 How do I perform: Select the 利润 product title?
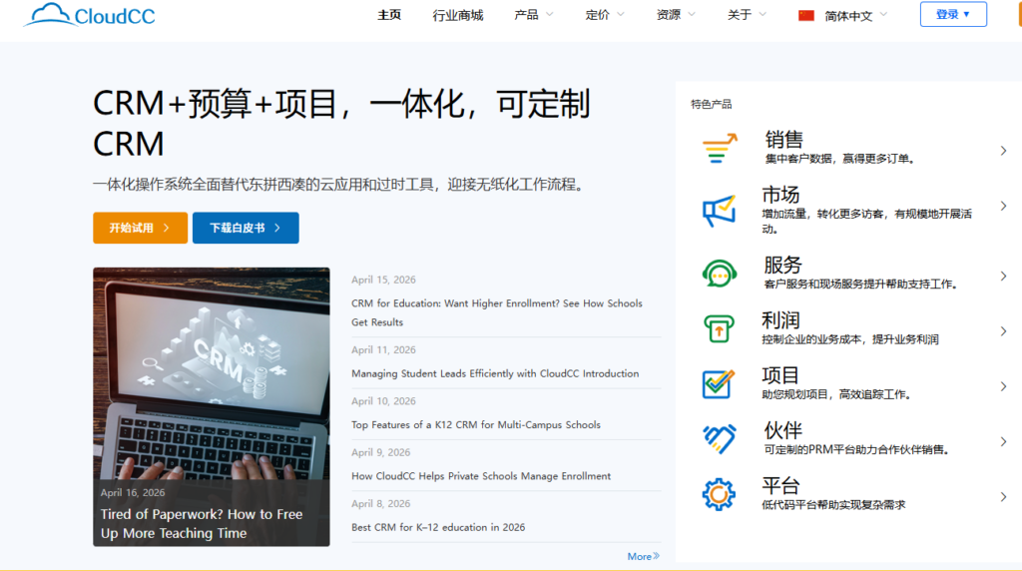(780, 320)
